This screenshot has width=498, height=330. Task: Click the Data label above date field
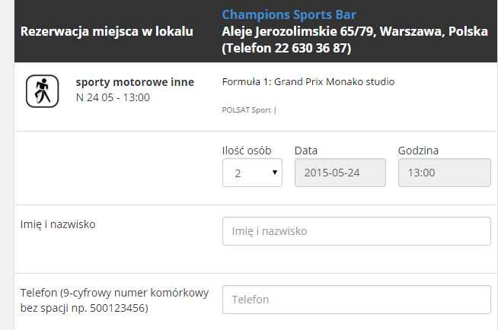306,151
